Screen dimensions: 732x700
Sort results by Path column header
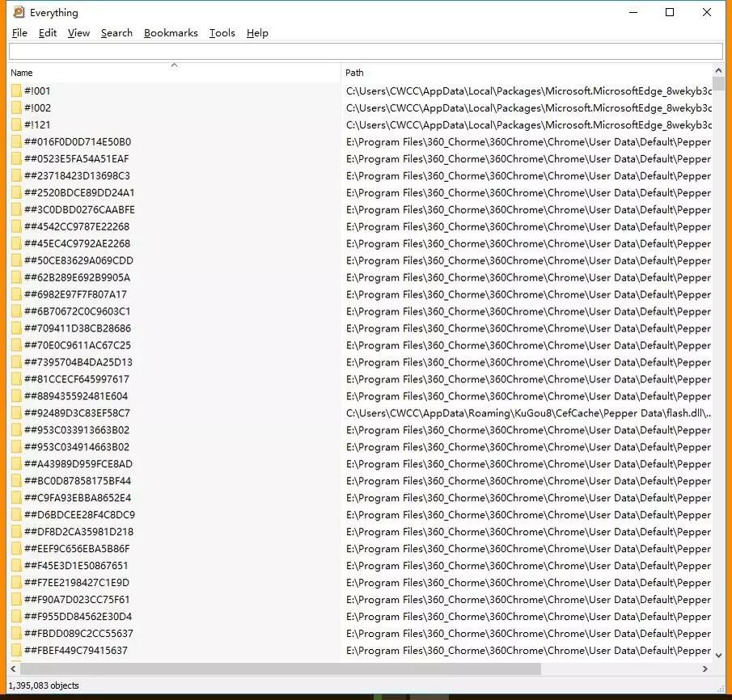526,72
